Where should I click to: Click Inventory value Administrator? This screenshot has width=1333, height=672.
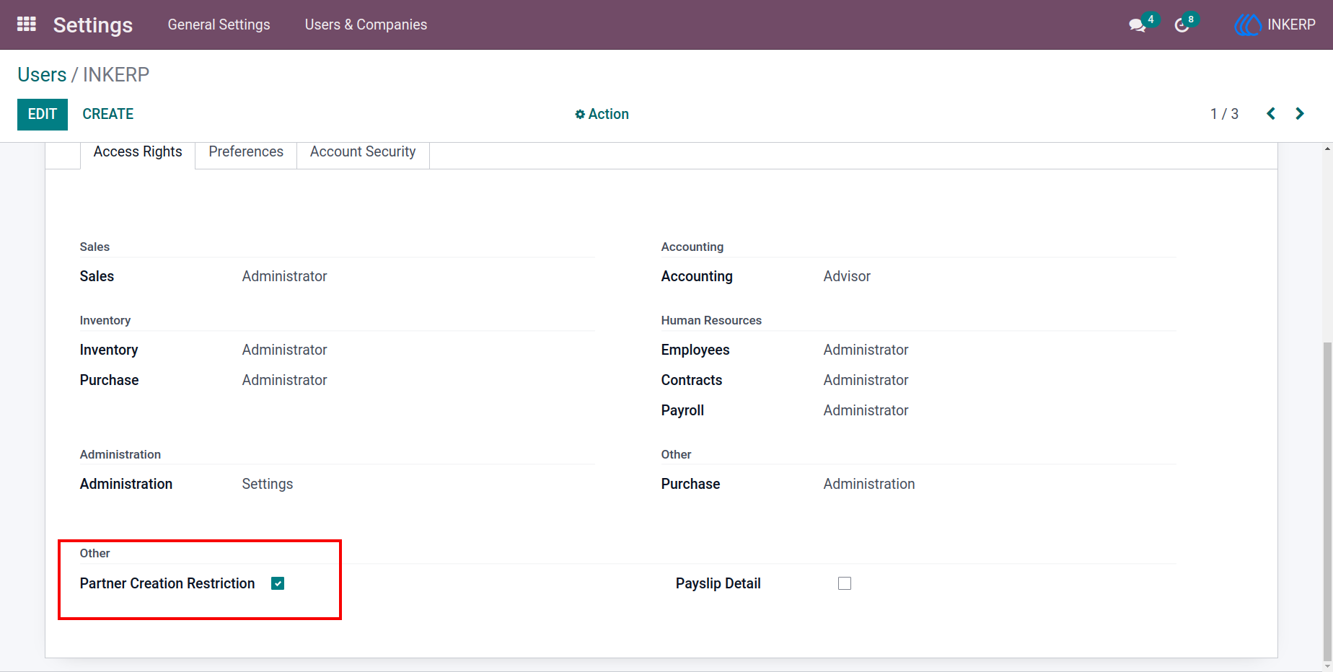pyautogui.click(x=284, y=350)
